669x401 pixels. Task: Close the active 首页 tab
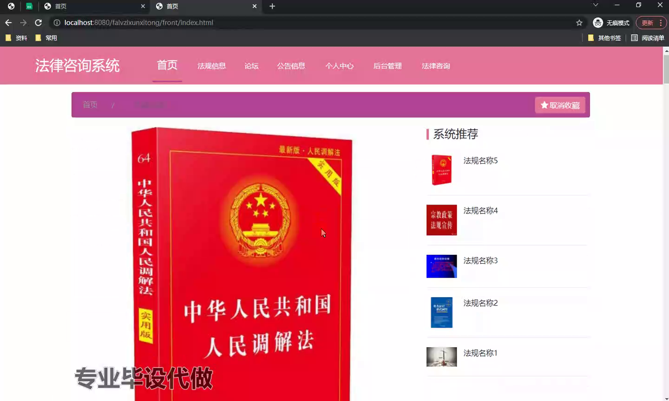point(255,6)
